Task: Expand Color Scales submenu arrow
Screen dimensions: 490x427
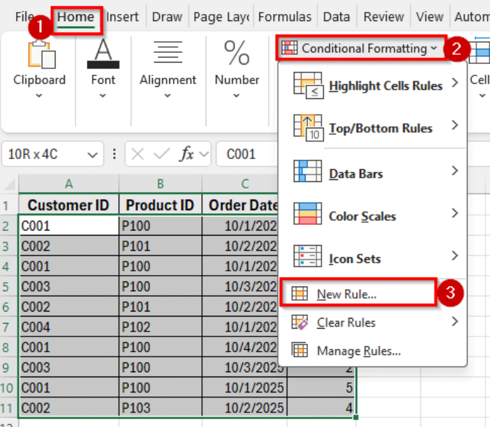Action: pyautogui.click(x=455, y=213)
